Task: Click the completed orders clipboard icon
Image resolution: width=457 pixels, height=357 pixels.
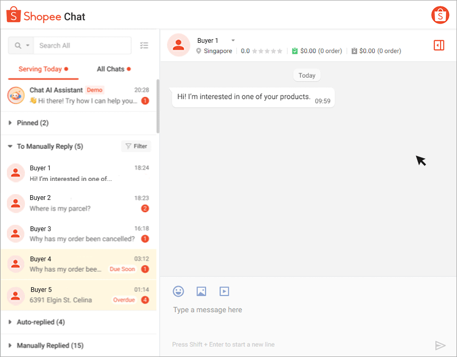Action: pos(295,51)
